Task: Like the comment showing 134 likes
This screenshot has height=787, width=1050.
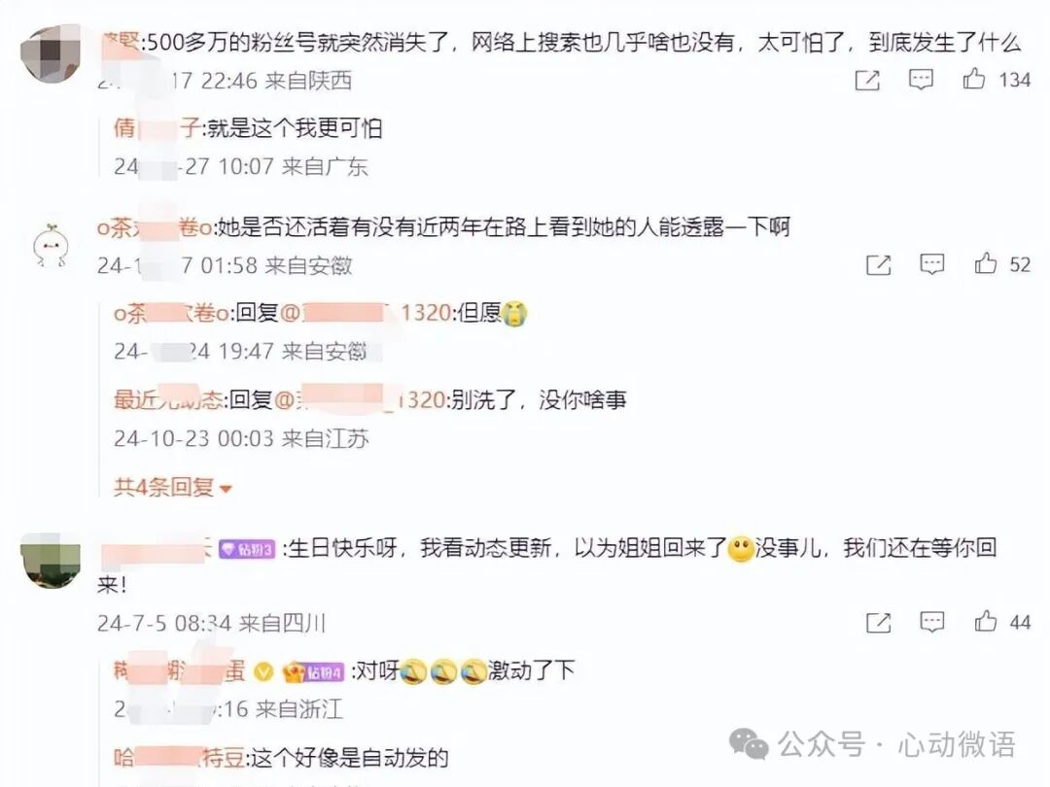Action: [x=973, y=79]
